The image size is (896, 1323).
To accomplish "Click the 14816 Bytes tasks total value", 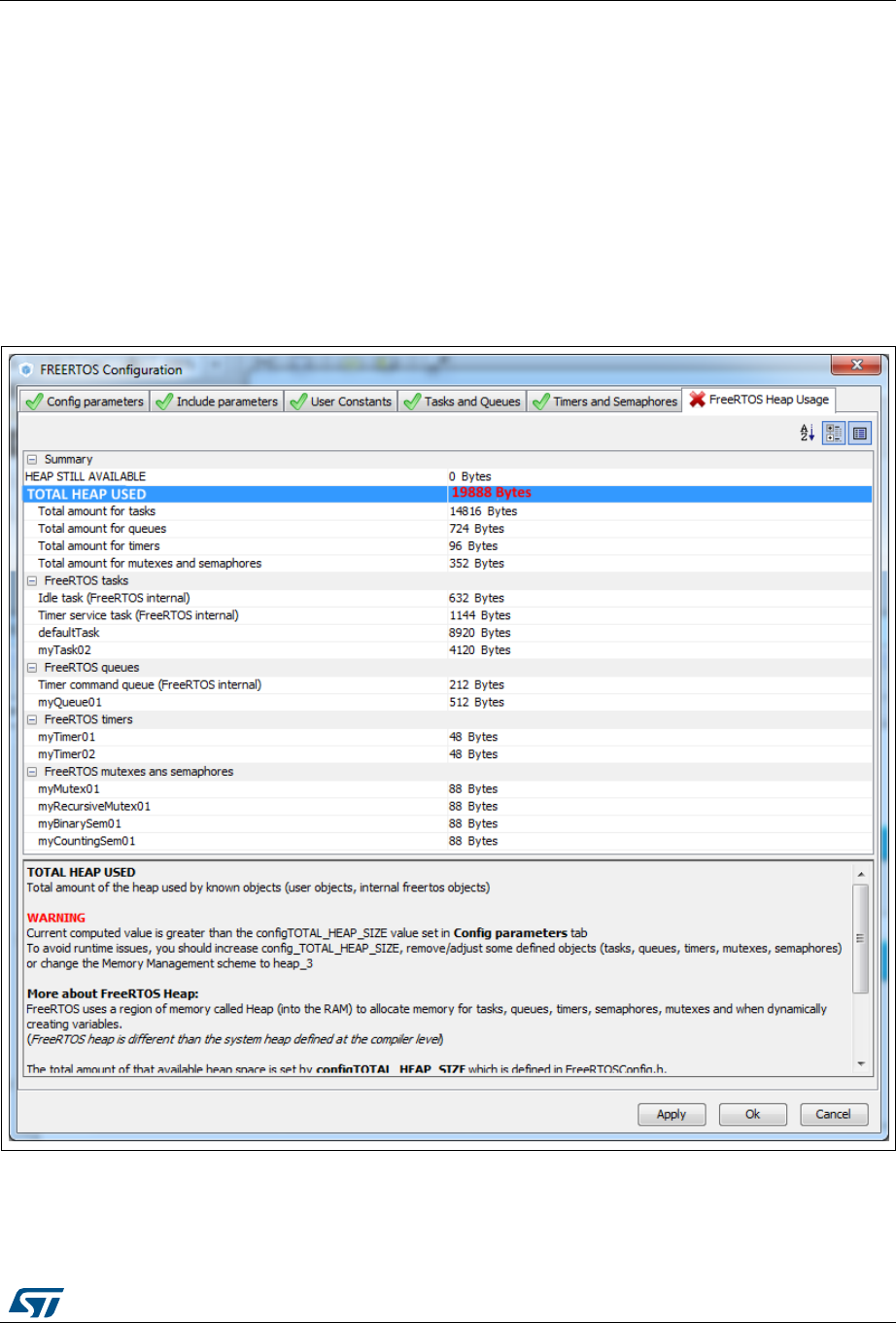I will [483, 511].
